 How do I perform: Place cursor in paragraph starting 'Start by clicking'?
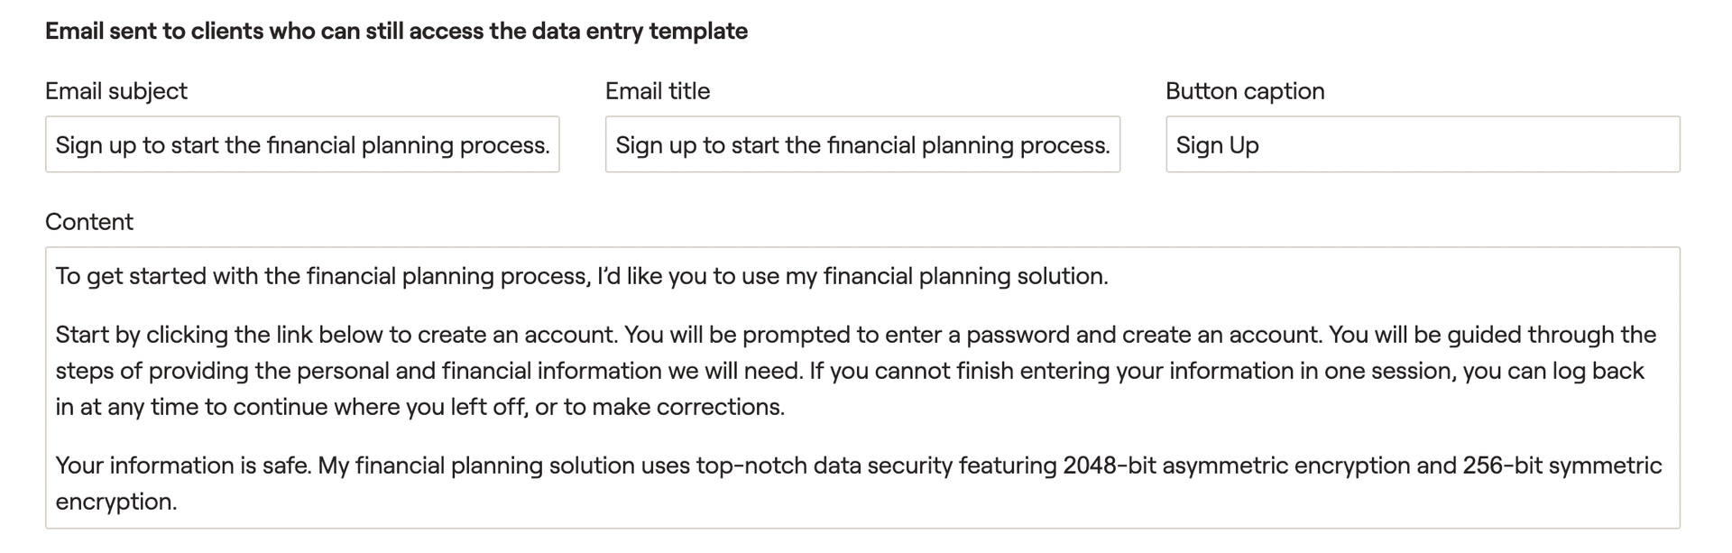point(856,371)
